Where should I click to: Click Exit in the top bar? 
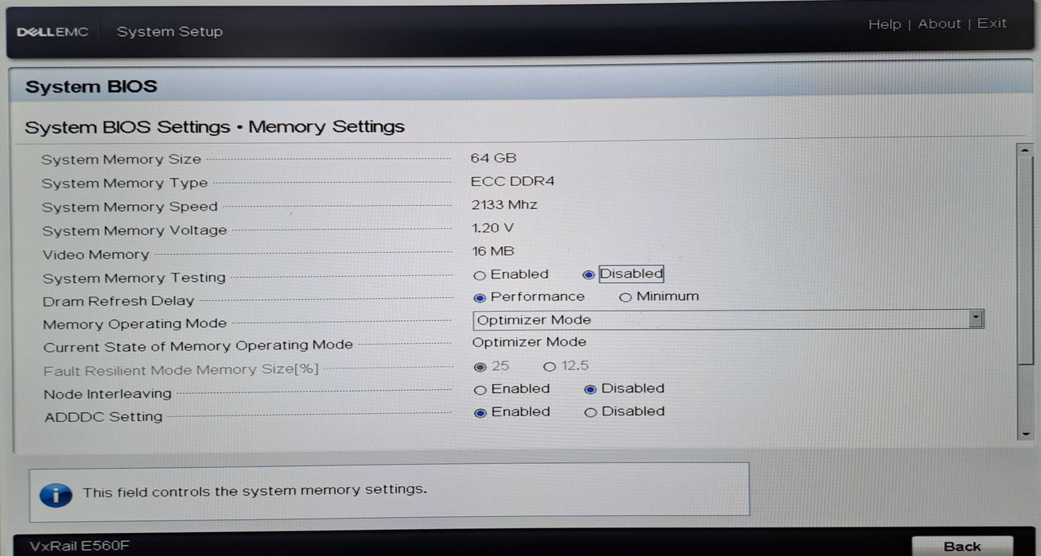tap(992, 23)
